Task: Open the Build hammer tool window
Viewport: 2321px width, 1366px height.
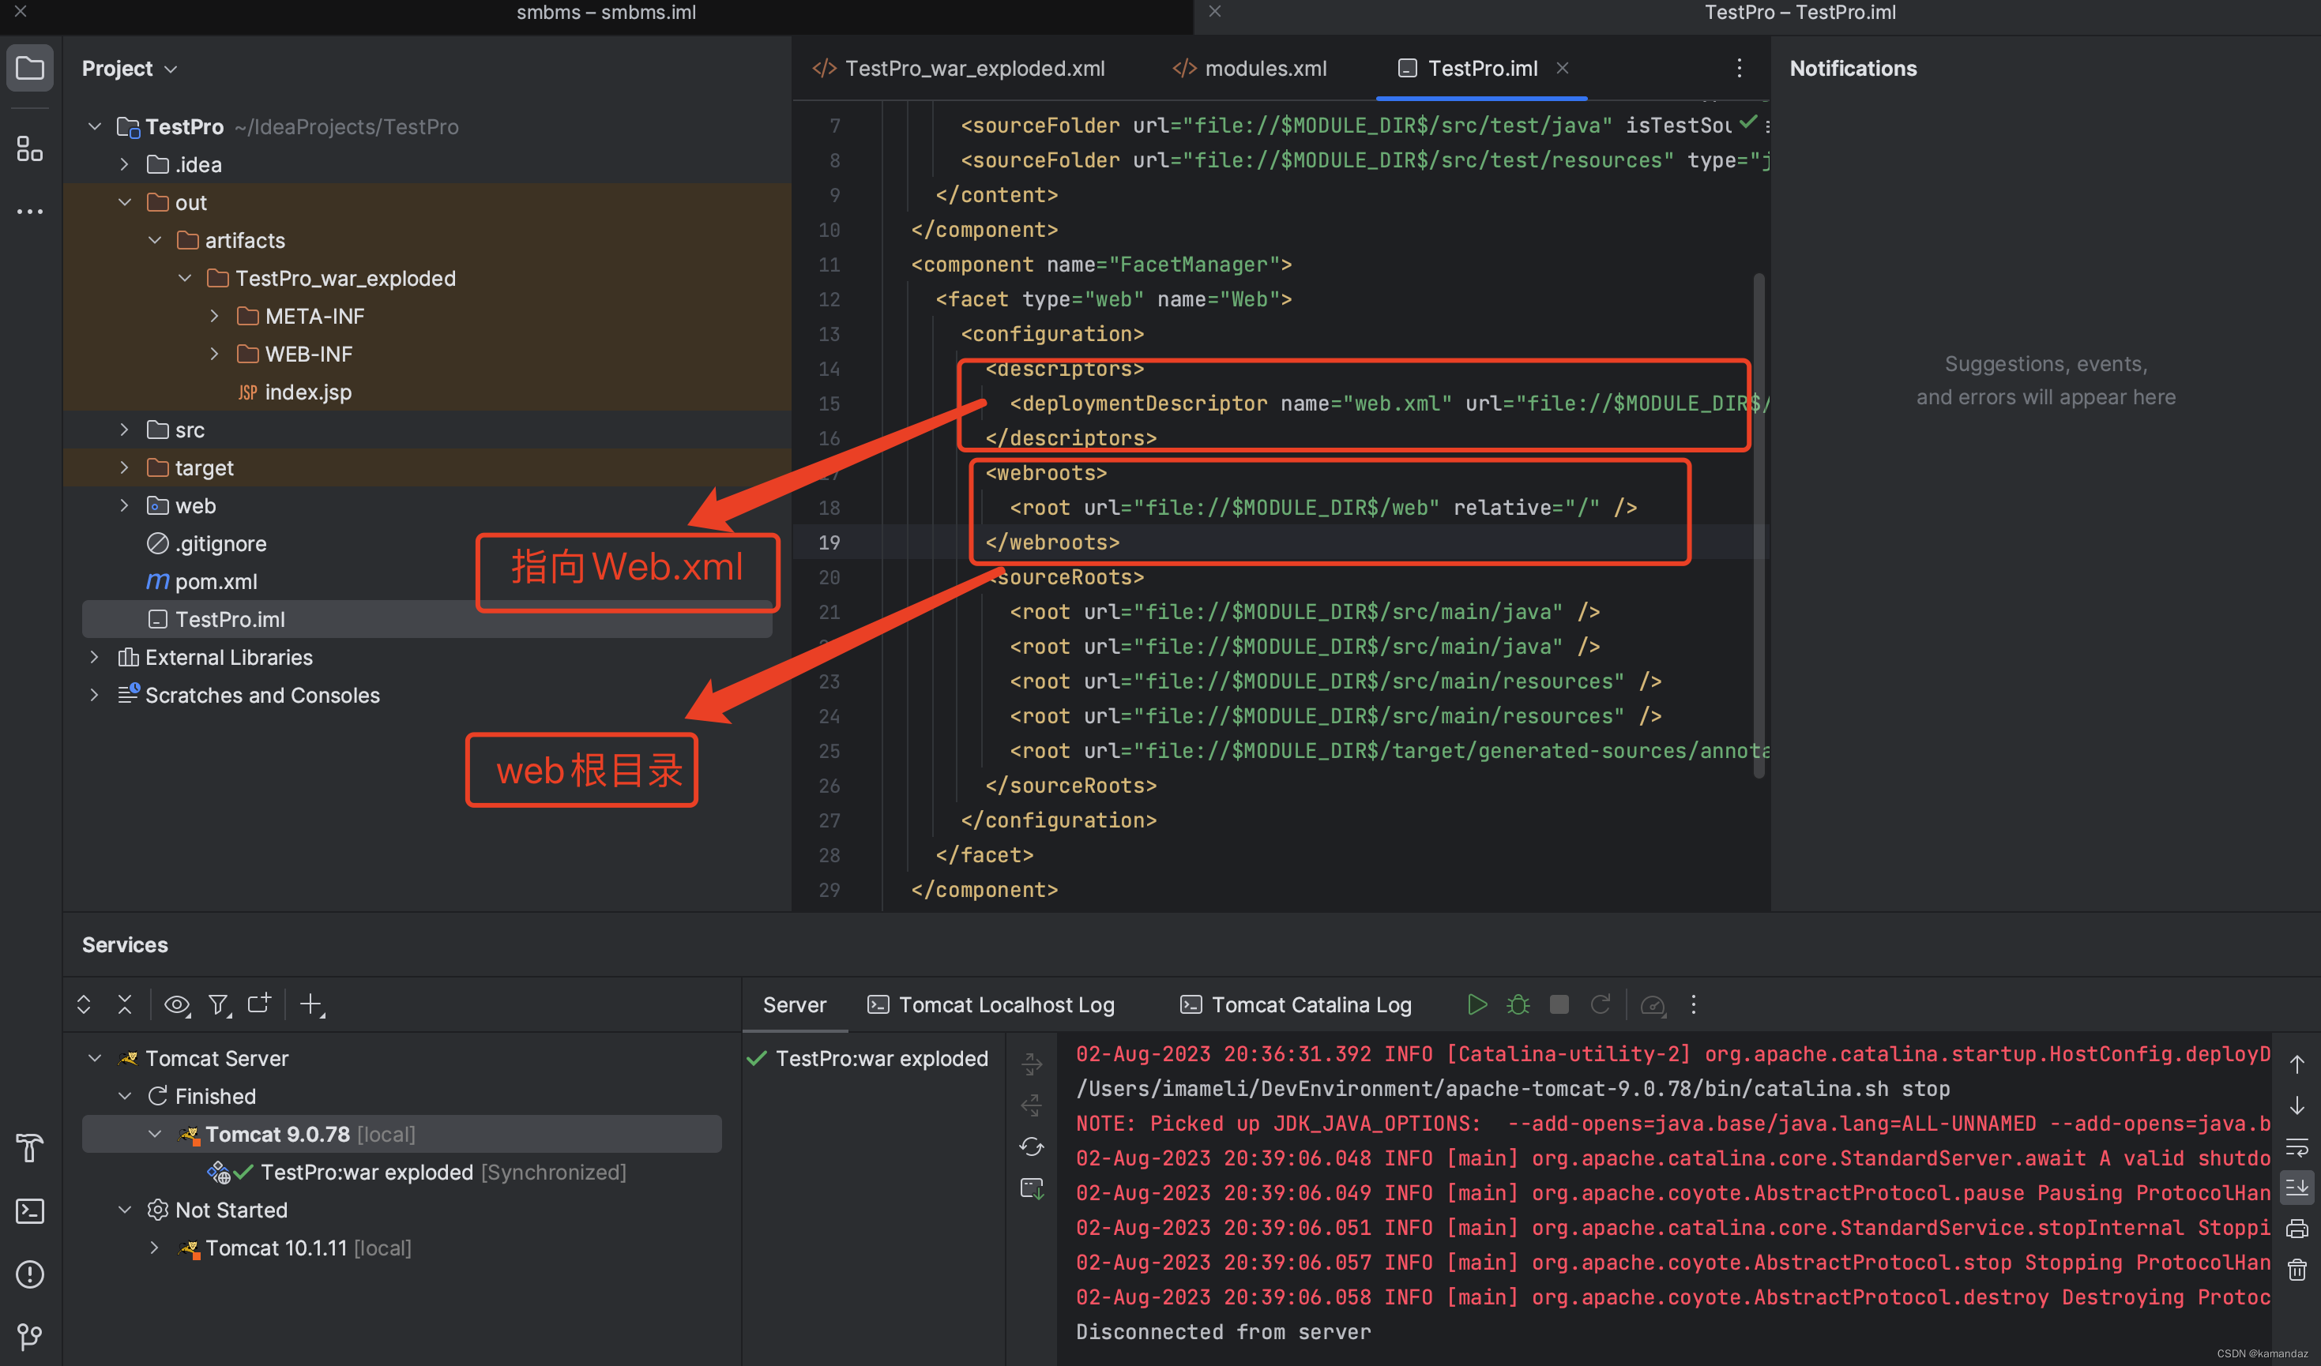Action: click(30, 1148)
